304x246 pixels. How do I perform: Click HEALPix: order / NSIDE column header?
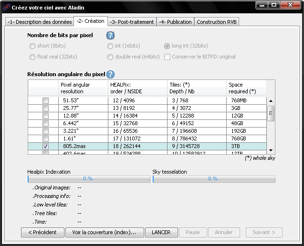[137, 88]
